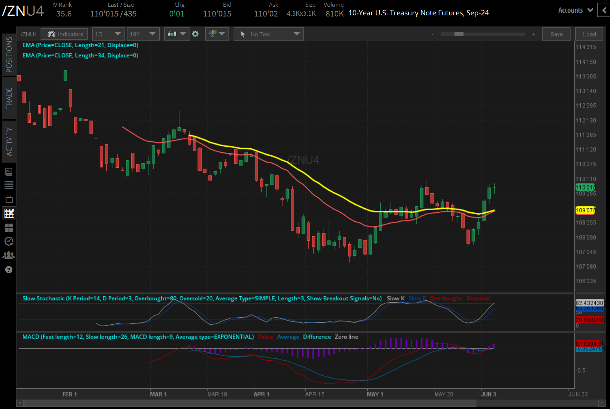Image resolution: width=610 pixels, height=409 pixels.
Task: Switch to the Positions tab
Action: (9, 55)
